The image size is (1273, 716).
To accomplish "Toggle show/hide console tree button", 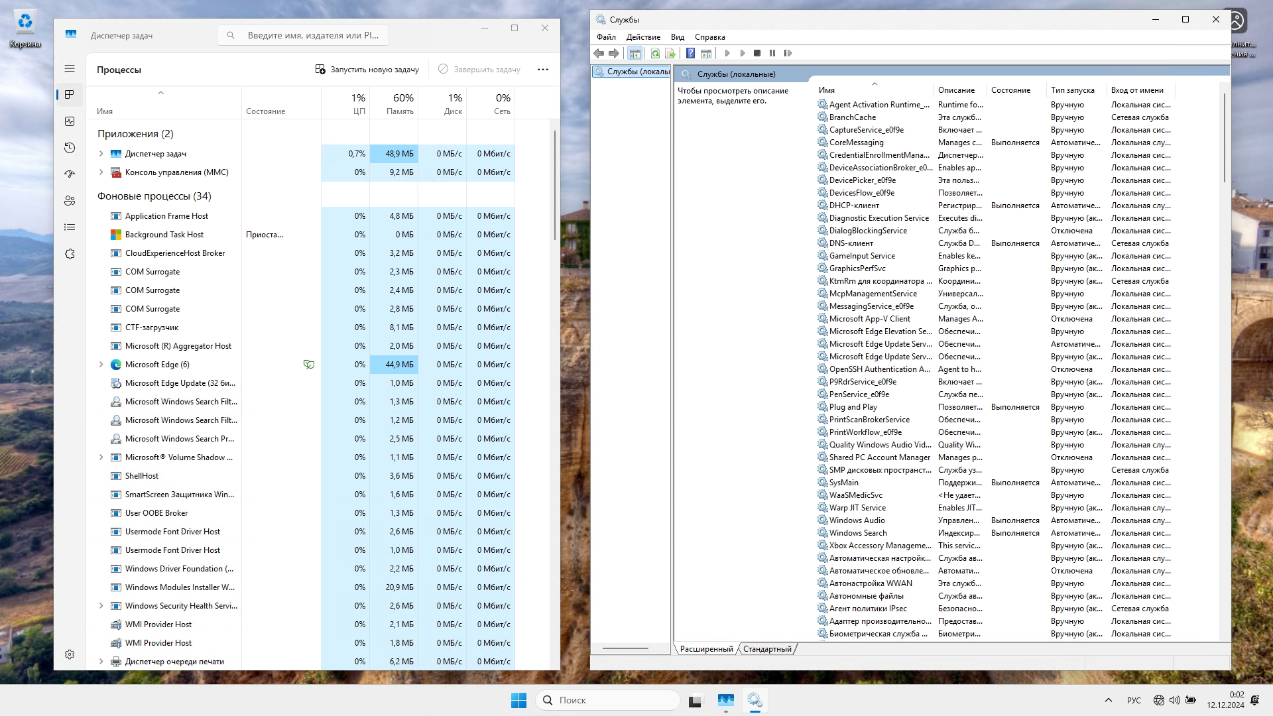I will (x=635, y=53).
